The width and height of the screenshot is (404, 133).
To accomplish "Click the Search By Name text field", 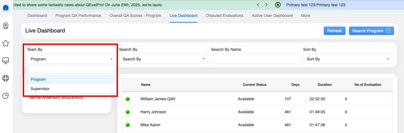I will (256, 59).
